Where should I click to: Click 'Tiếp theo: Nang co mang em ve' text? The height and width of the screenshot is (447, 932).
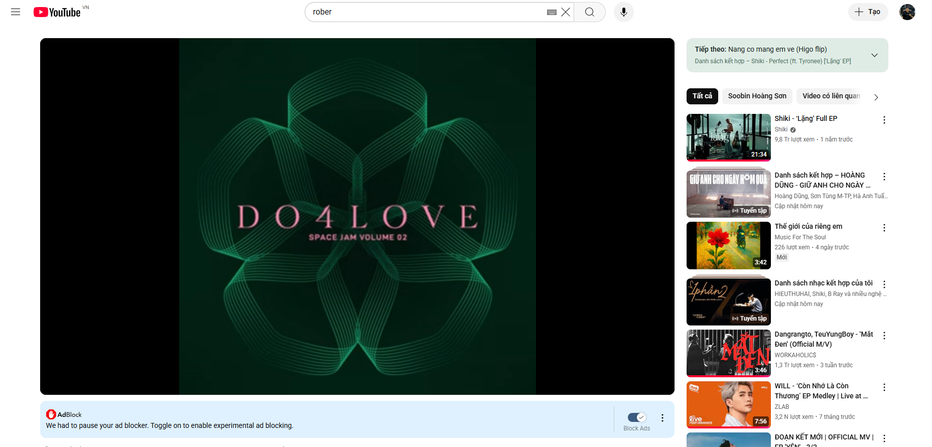pos(761,49)
